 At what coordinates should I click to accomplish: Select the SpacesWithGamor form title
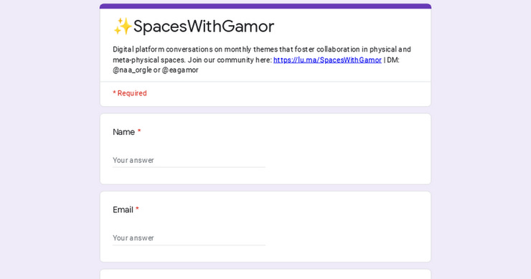pyautogui.click(x=204, y=27)
